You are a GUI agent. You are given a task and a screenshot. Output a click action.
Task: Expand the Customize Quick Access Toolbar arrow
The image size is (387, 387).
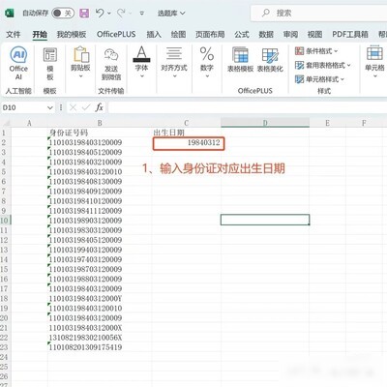click(x=141, y=14)
